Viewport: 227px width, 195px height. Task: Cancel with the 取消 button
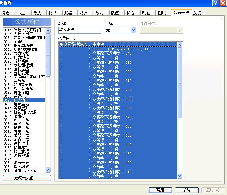tap(187, 190)
